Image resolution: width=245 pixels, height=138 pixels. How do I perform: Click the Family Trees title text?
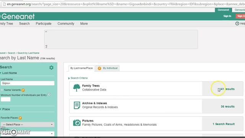pos(91,86)
